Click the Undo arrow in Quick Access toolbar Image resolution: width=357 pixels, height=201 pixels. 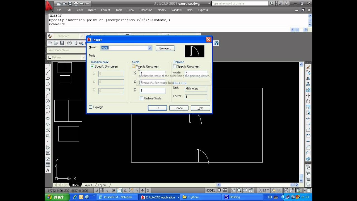pos(82,4)
